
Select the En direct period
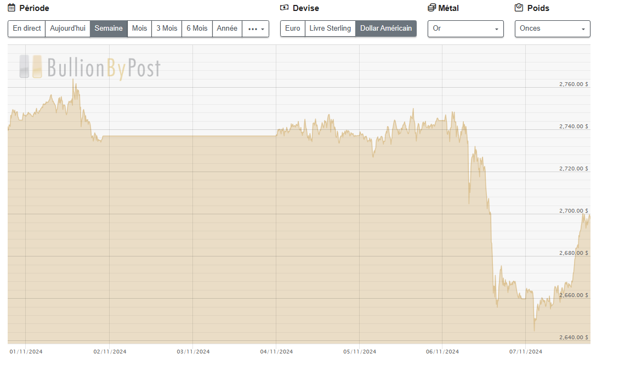[x=27, y=28]
